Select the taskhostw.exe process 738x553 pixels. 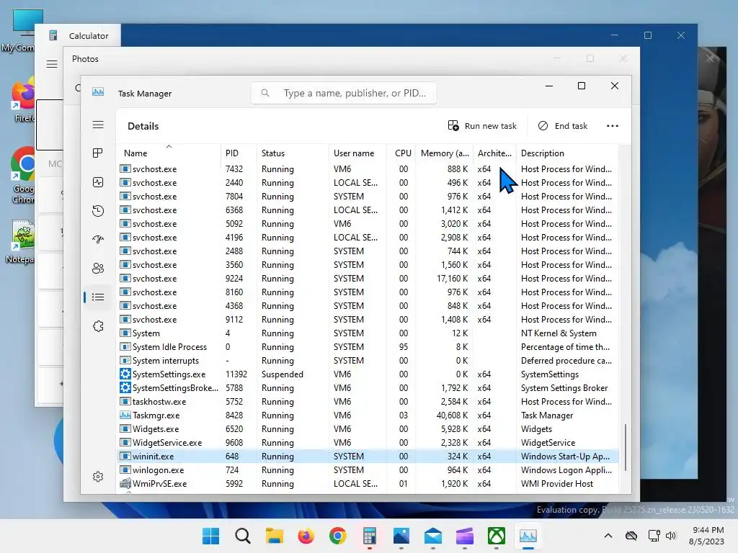point(368,402)
